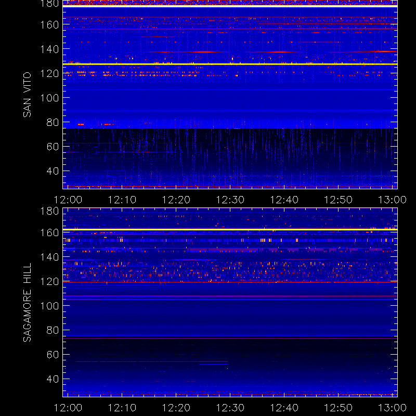Select the 100 tick label on San Vito plot
Viewport: 416px width, 416px height.
click(x=49, y=98)
